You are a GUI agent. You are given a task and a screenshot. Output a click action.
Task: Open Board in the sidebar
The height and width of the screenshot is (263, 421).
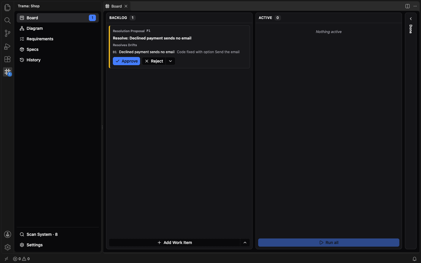(58, 18)
